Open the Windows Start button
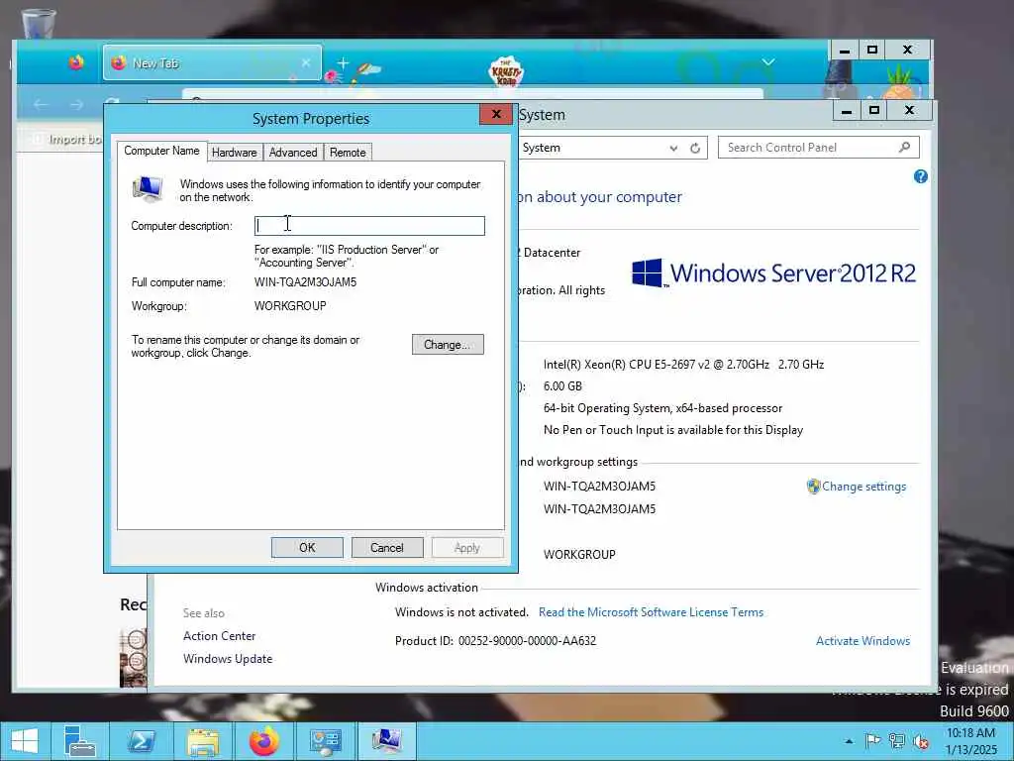Image resolution: width=1014 pixels, height=761 pixels. coord(25,741)
